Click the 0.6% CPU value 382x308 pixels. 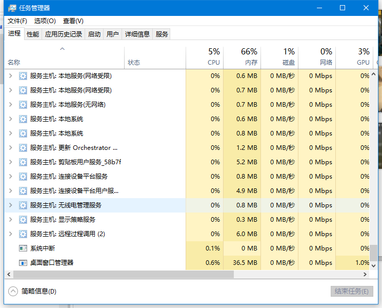(212, 263)
